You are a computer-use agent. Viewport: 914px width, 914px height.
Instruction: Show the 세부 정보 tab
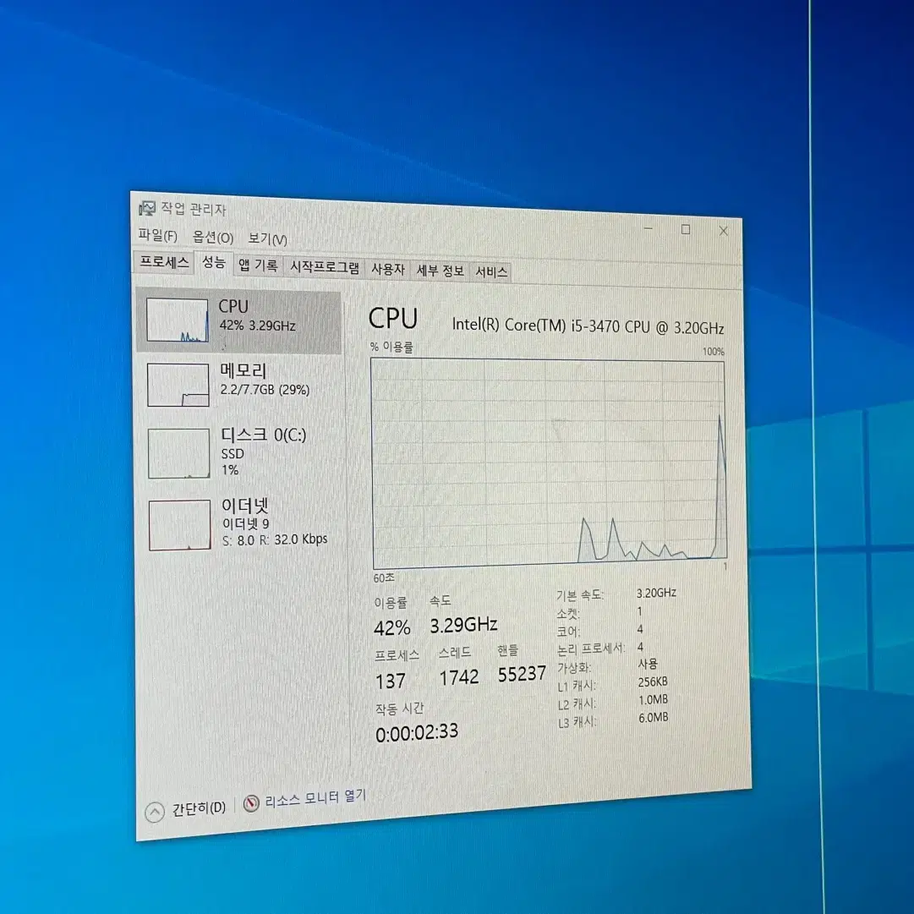(x=441, y=271)
